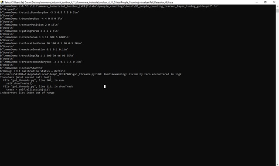
Task: Click the line 'gatingParam 3 2 2 2 4'
Action: tap(30, 31)
